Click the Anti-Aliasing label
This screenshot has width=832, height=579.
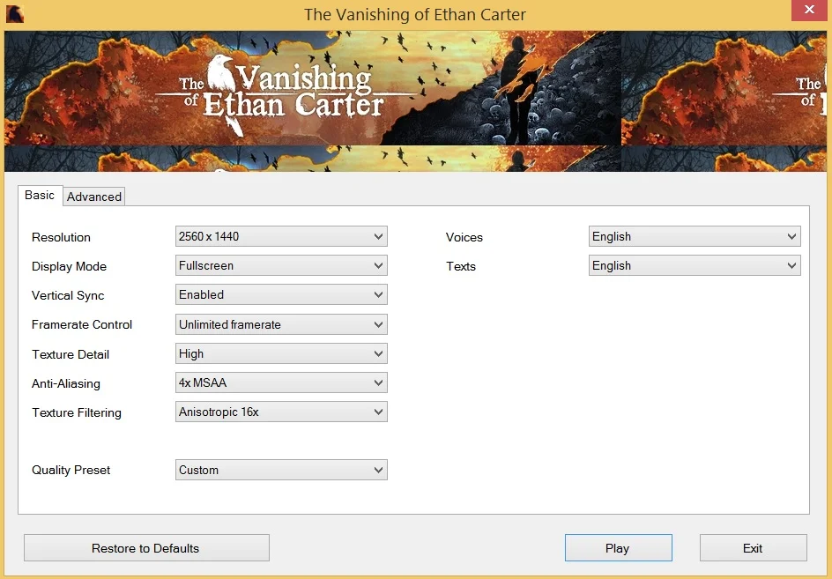(x=66, y=383)
